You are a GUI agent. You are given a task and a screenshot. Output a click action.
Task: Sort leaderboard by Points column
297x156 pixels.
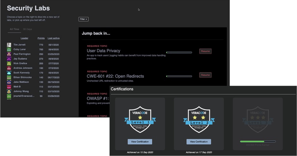41,38
